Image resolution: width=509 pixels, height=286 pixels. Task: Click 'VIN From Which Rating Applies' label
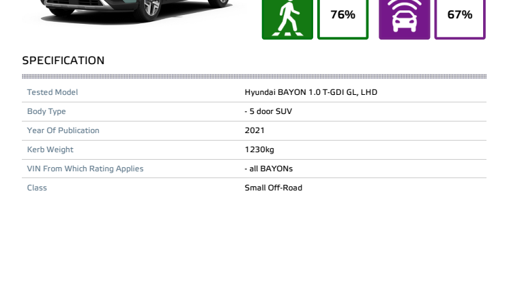(x=85, y=169)
